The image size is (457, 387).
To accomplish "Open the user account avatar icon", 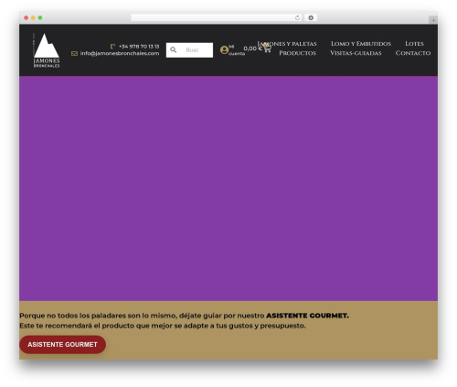I will [224, 49].
